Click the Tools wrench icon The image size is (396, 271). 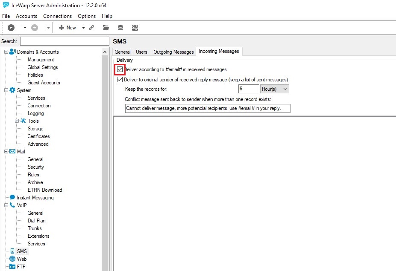(x=23, y=121)
